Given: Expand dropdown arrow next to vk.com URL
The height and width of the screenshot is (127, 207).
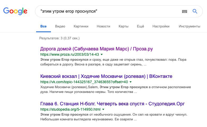Looking at the screenshot, I should [131, 82].
